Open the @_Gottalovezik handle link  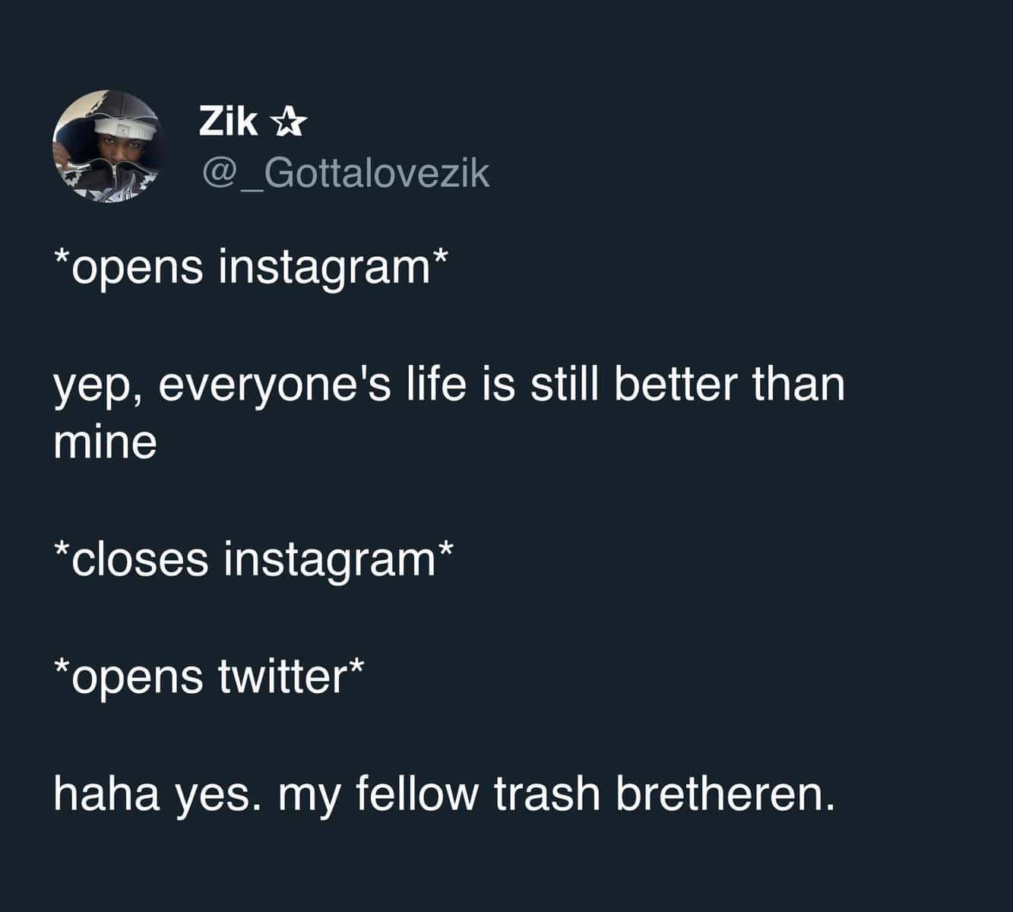coord(345,173)
